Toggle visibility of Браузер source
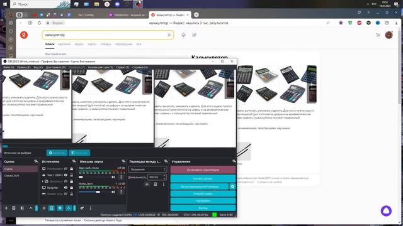Image resolution: width=403 pixels, height=226 pixels. [65, 188]
